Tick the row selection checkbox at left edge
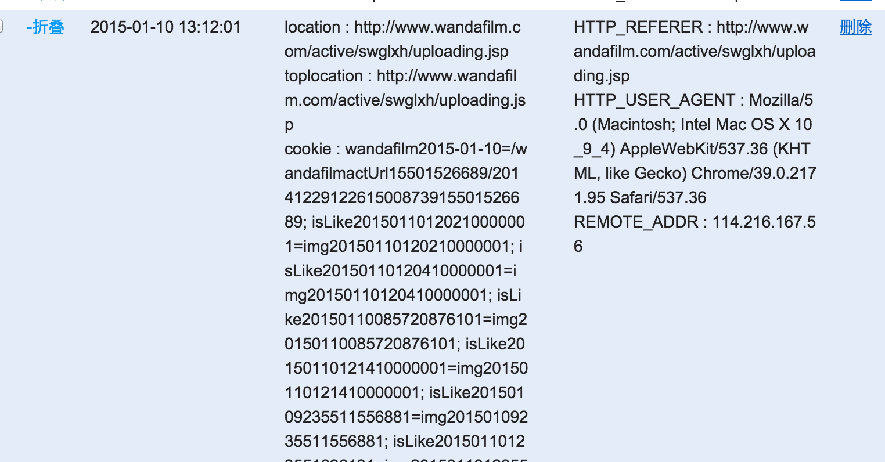885x462 pixels. click(1, 27)
